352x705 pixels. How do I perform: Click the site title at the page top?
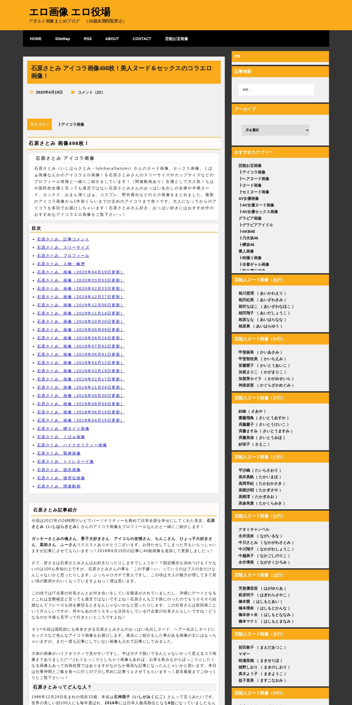click(x=70, y=12)
